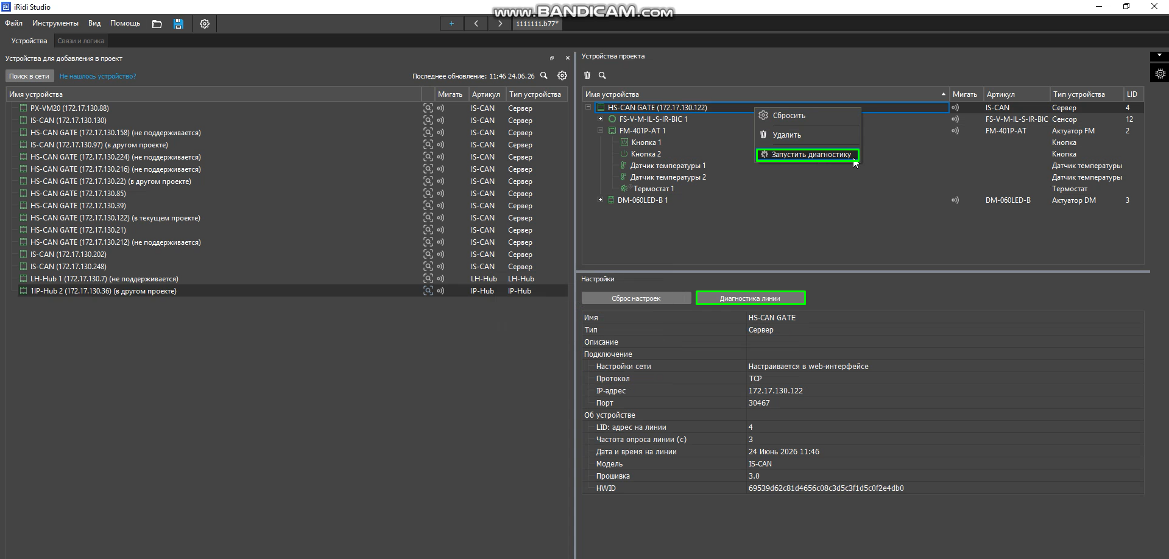Open the gear settings of the device search panel
The height and width of the screenshot is (559, 1169).
[x=562, y=76]
